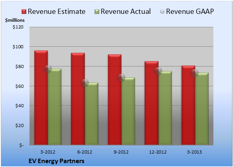Image resolution: width=233 pixels, height=167 pixels.
Task: Click the green Revenue Actual legend swatch
Action: tap(97, 12)
